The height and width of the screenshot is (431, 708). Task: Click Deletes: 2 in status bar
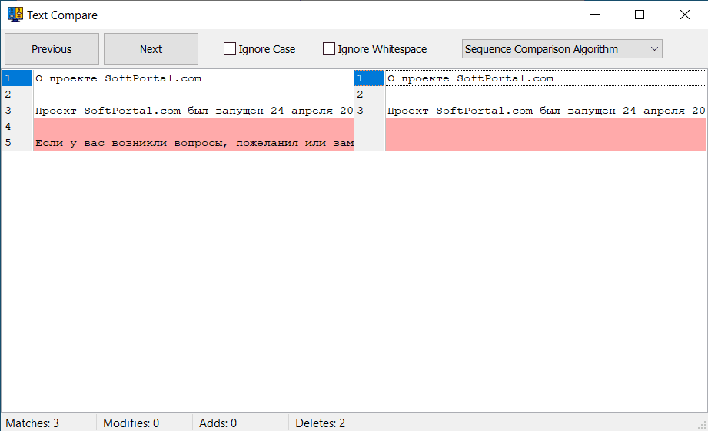pyautogui.click(x=320, y=423)
